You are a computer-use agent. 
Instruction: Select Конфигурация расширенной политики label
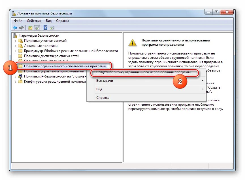[55, 81]
